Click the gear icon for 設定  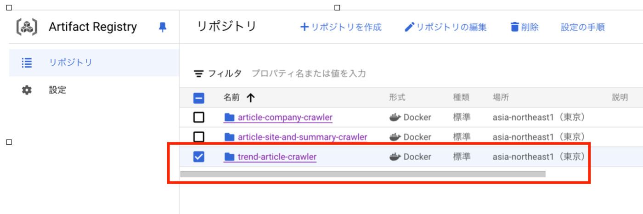pos(27,90)
